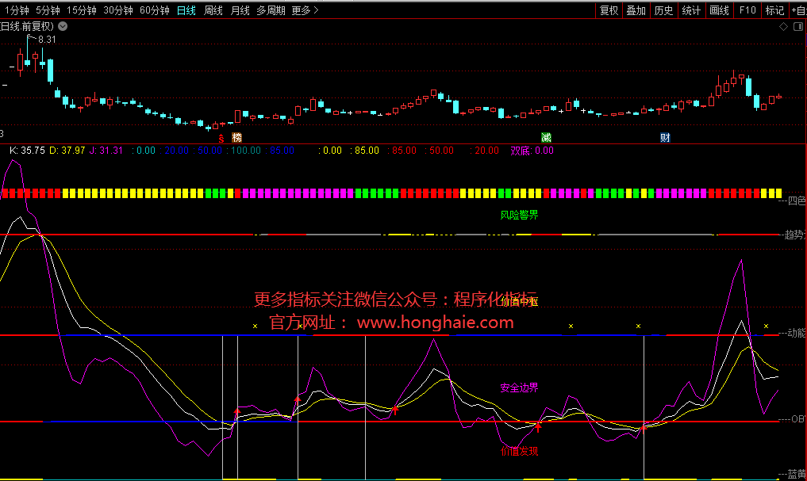The image size is (807, 481).
Task: Enable the 叠加 overlay option
Action: (x=636, y=10)
